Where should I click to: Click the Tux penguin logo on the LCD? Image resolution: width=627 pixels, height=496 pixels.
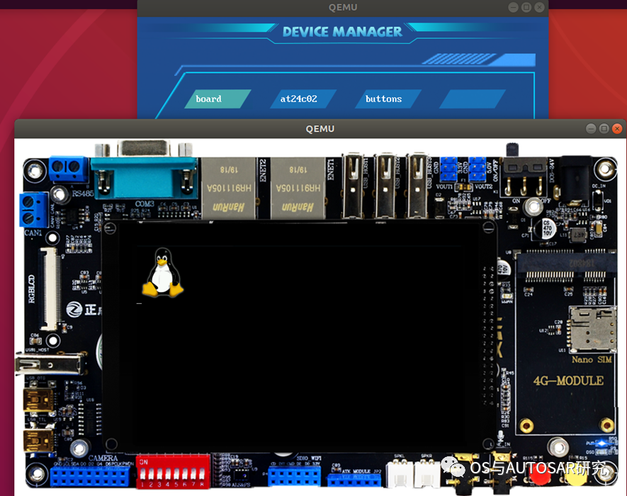(x=163, y=272)
